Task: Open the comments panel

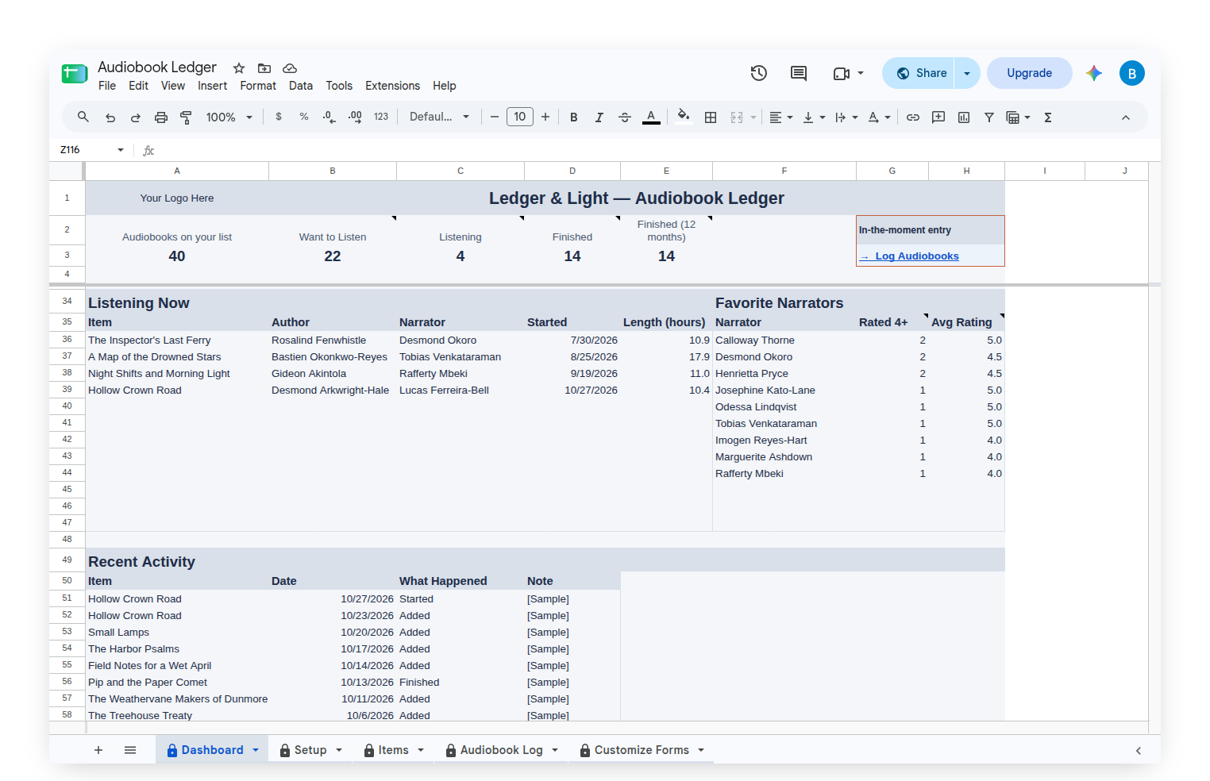Action: tap(799, 73)
